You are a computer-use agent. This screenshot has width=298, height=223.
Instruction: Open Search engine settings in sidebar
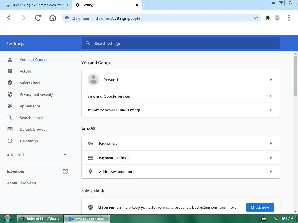coord(32,118)
